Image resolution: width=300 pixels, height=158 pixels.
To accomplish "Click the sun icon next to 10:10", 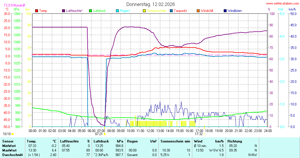I will tap(13, 134).
